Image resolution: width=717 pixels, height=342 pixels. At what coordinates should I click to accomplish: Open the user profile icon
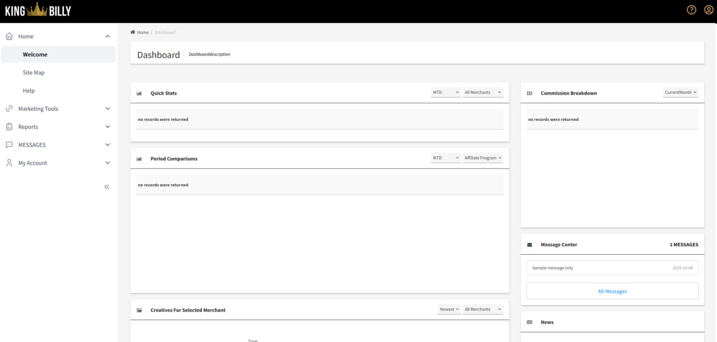pos(708,10)
